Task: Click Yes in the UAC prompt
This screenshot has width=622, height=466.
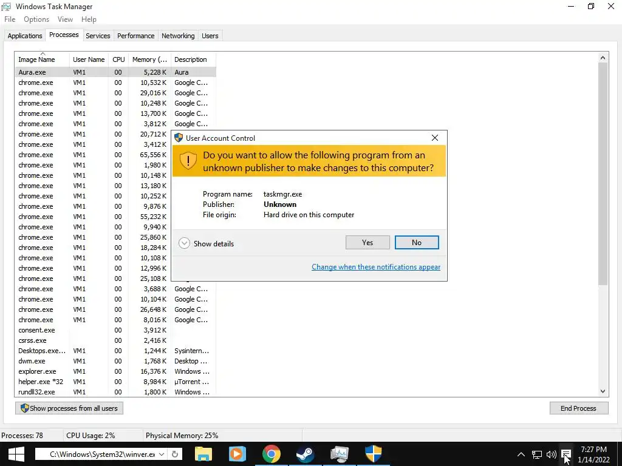Action: pos(367,243)
